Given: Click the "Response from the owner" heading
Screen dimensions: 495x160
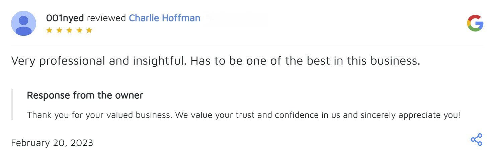Looking at the screenshot, I should coord(85,95).
